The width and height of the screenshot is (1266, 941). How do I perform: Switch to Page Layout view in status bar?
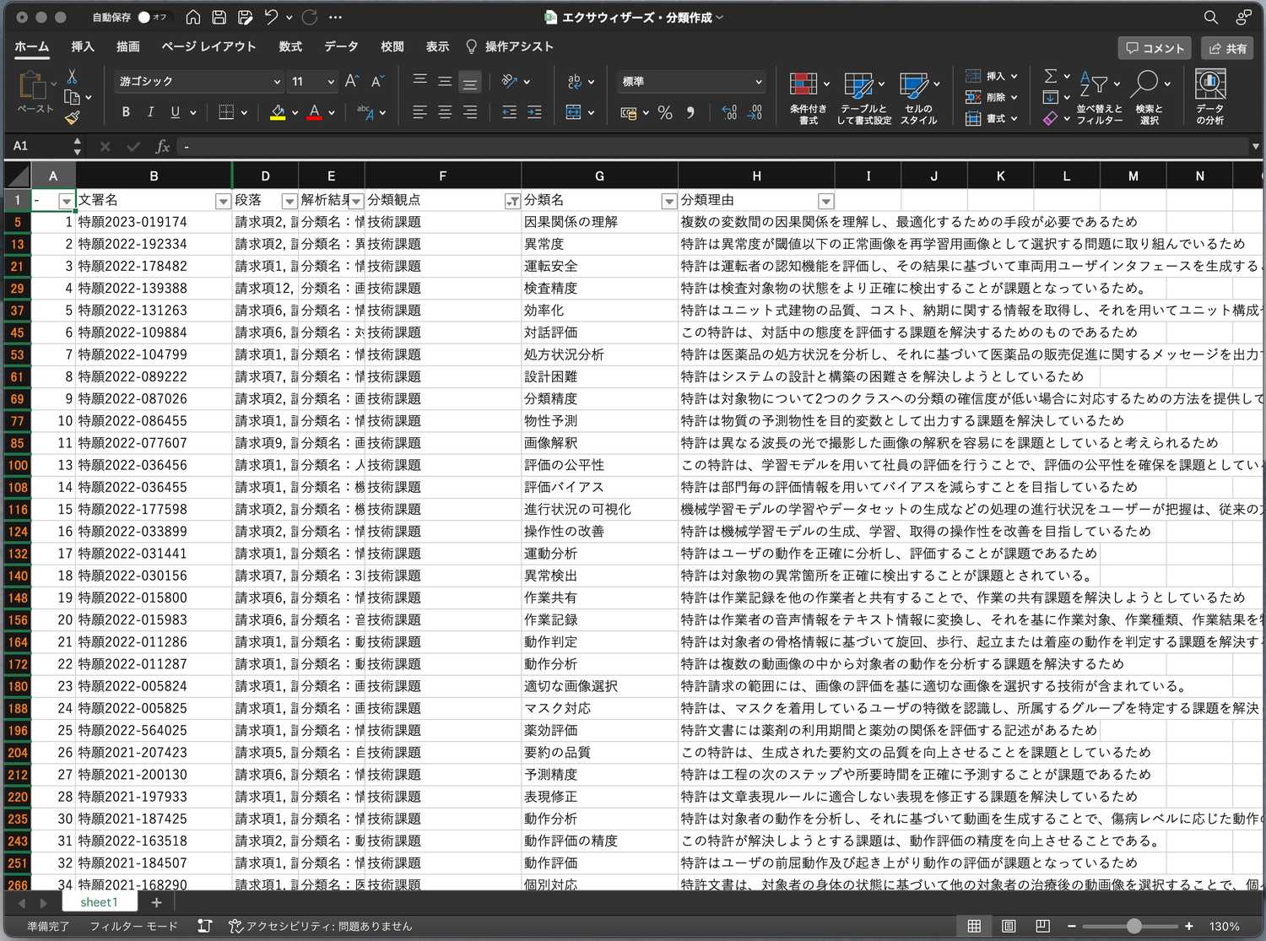(x=1009, y=926)
